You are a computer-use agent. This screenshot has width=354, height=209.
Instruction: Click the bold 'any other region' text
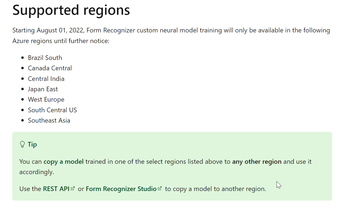257,162
